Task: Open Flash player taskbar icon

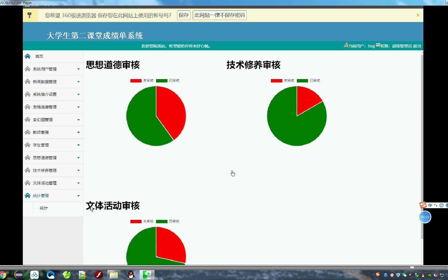Action: pos(99,275)
